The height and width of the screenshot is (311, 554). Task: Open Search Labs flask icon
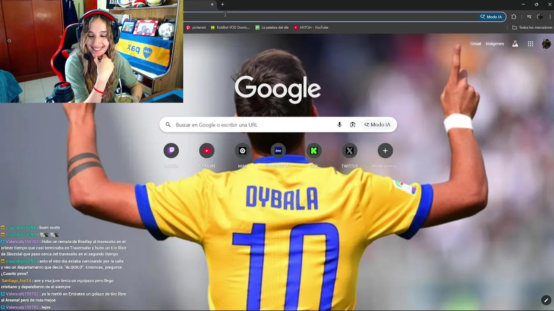tap(515, 44)
